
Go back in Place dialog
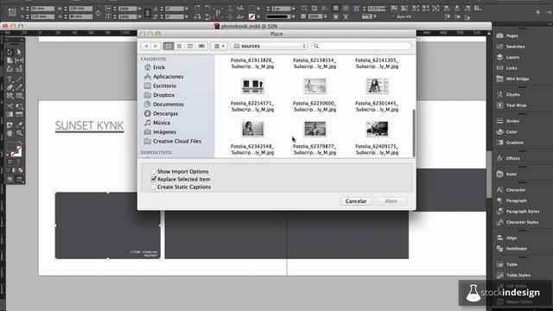[146, 46]
